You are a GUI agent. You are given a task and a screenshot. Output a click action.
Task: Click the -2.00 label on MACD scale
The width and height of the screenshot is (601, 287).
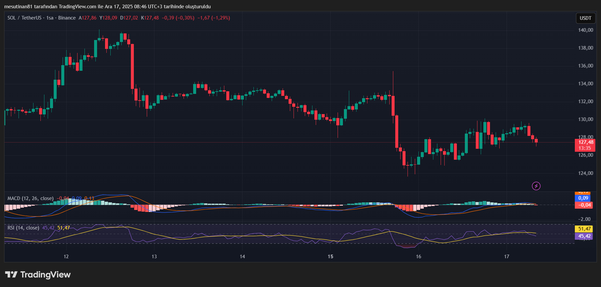584,219
